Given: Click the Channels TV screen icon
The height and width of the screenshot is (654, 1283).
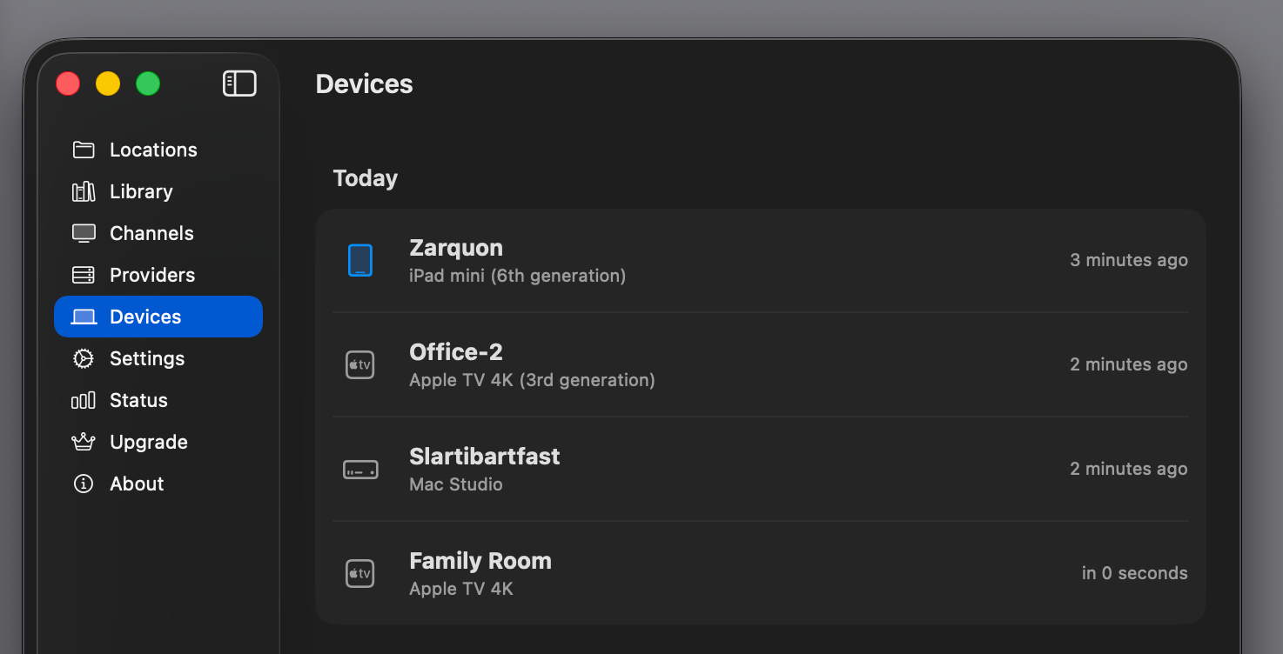Looking at the screenshot, I should [x=84, y=233].
